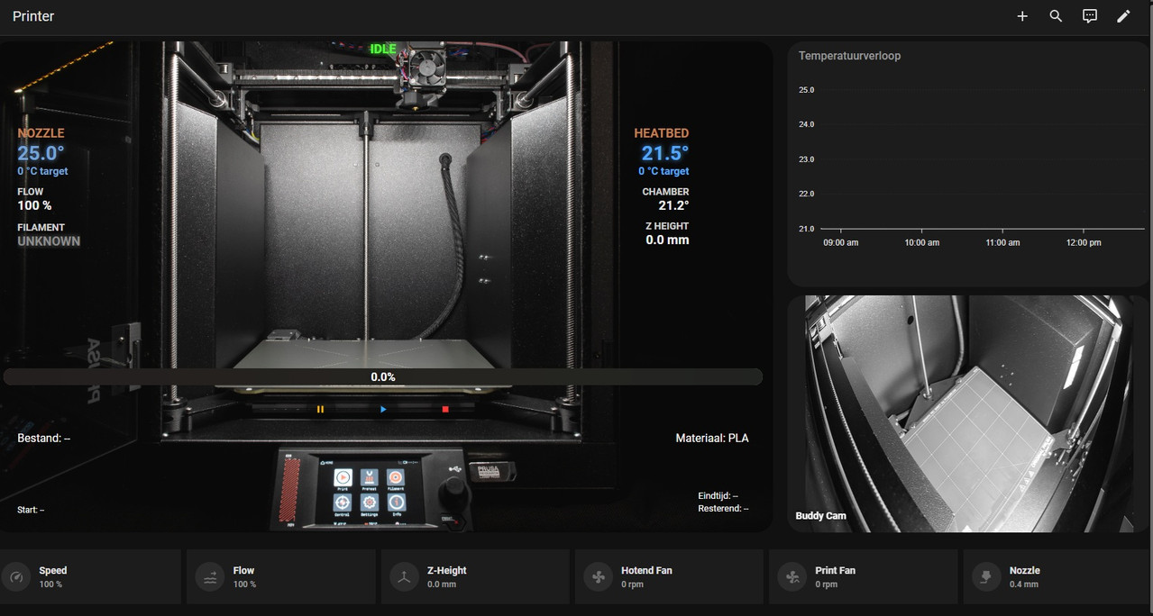Click the green IDLE status label
This screenshot has width=1153, height=616.
(x=383, y=50)
